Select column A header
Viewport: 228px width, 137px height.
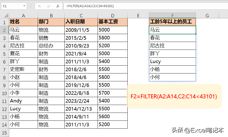23,16
